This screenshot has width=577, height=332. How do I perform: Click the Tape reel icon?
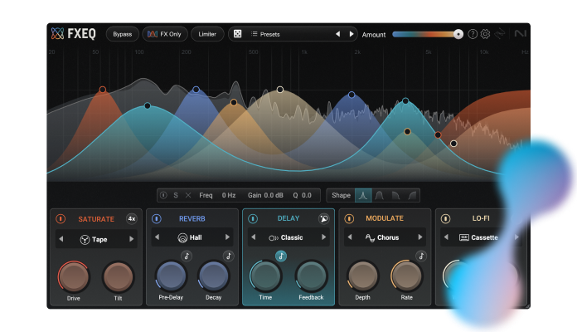[85, 240]
